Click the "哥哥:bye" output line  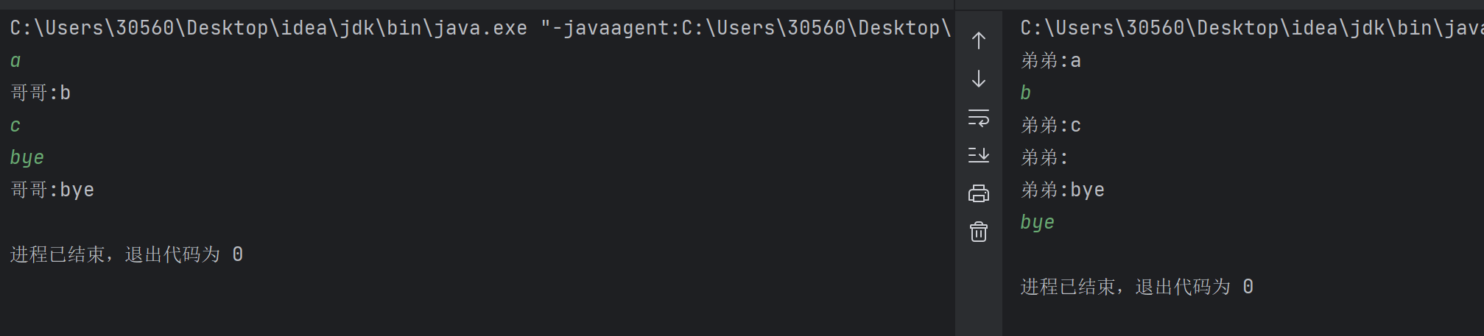(x=52, y=190)
